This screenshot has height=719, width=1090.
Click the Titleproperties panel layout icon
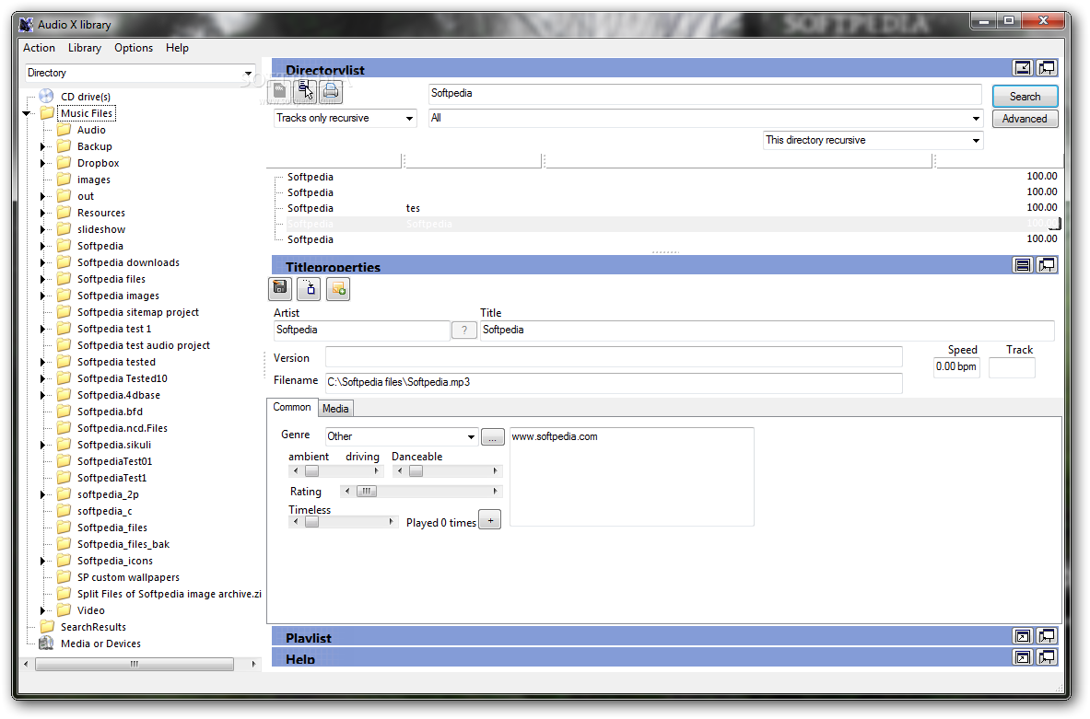pyautogui.click(x=1023, y=264)
